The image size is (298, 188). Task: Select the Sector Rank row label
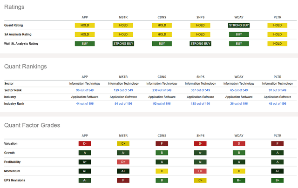click(13, 90)
